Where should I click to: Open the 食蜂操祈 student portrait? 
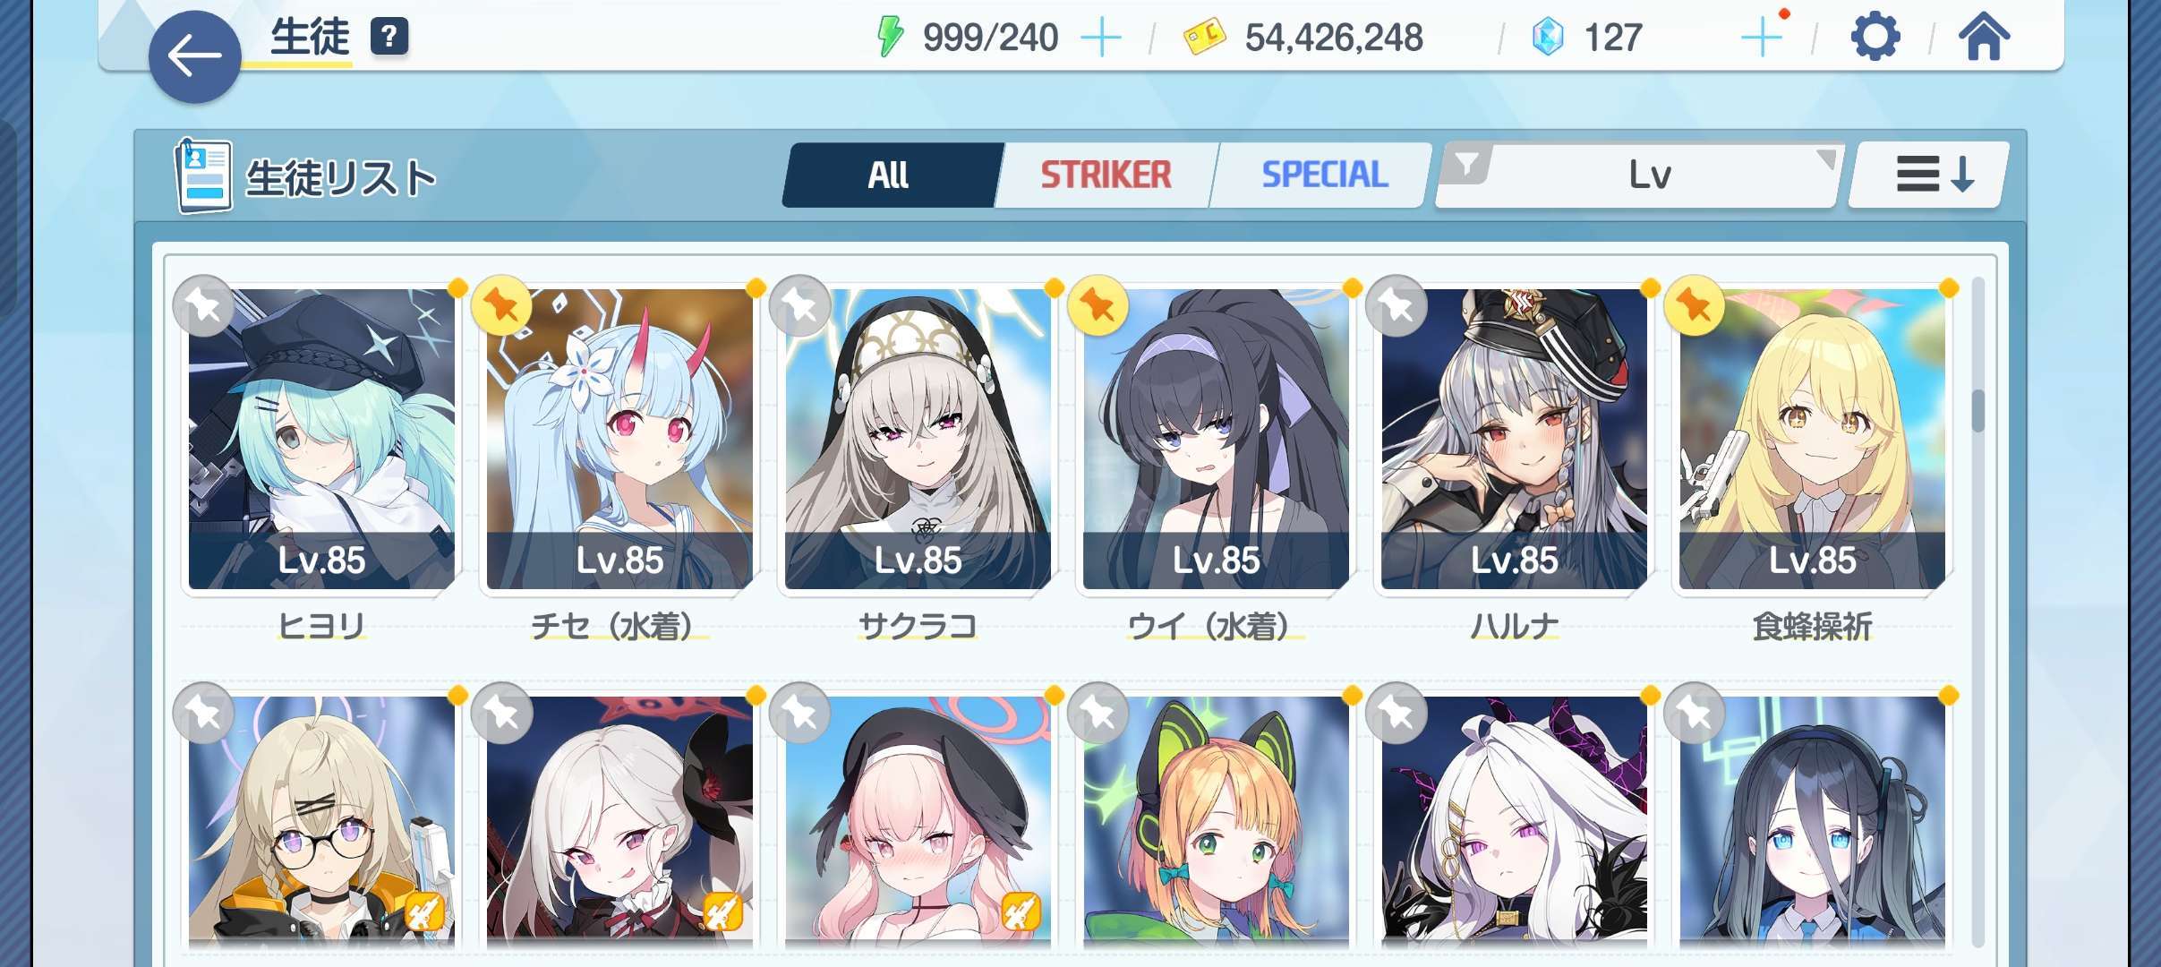click(1812, 439)
